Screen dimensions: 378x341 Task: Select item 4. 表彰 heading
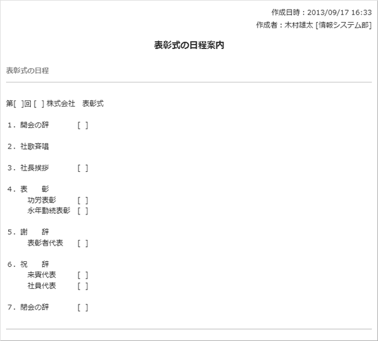(28, 189)
